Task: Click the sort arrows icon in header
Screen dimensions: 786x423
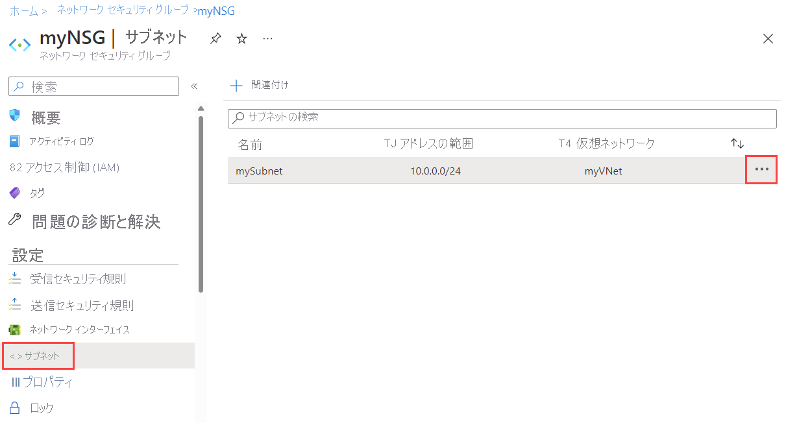Action: [737, 143]
